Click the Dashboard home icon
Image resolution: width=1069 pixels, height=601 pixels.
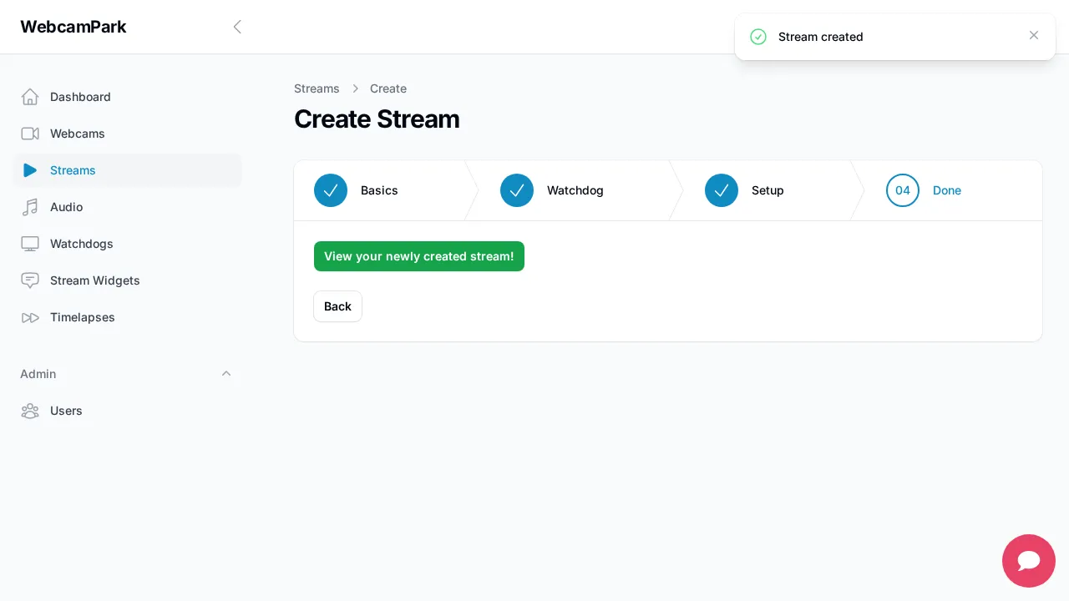click(30, 97)
